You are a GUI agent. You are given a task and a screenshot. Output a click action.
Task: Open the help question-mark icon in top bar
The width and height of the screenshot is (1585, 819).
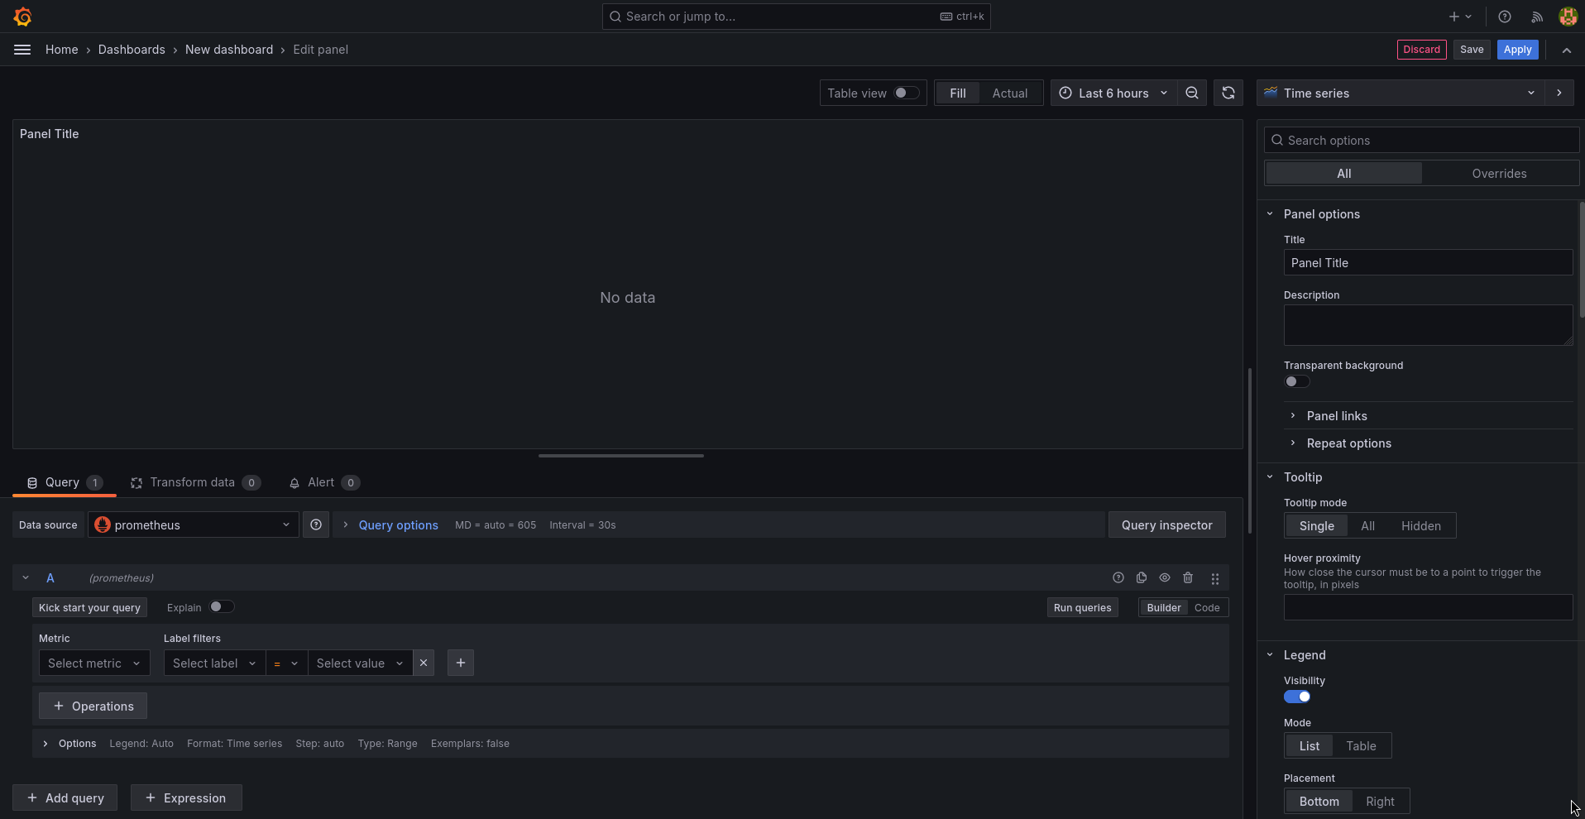point(1505,17)
